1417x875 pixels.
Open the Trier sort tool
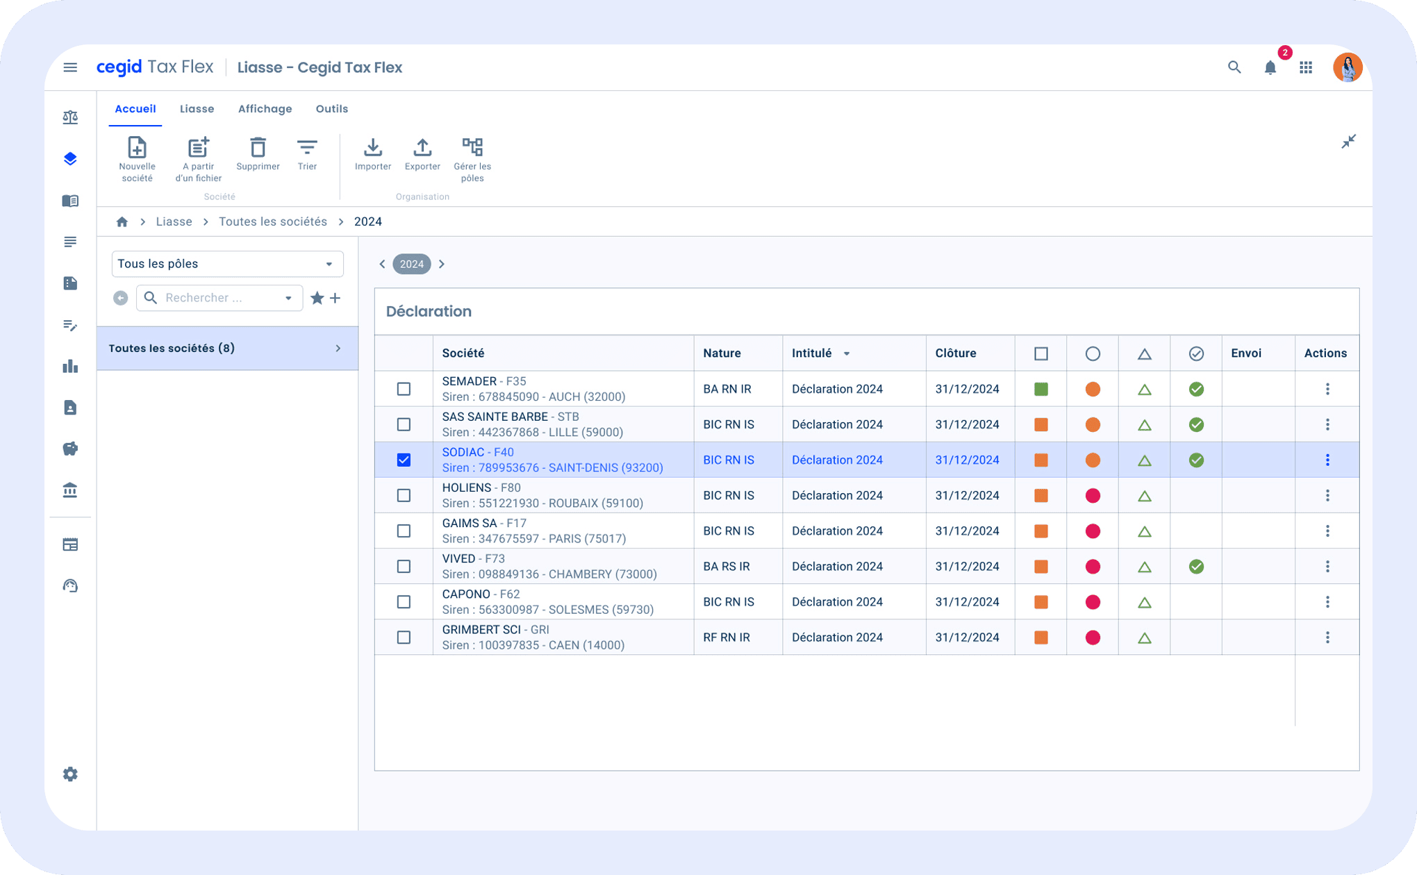click(x=307, y=148)
